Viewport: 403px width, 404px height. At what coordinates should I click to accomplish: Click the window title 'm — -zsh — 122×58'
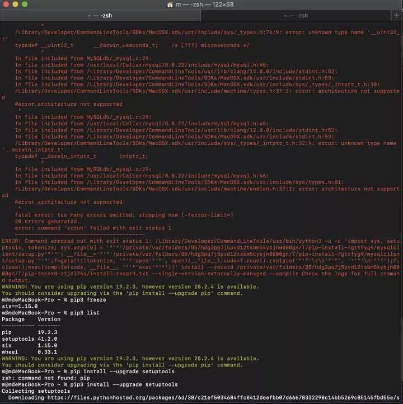point(205,4)
